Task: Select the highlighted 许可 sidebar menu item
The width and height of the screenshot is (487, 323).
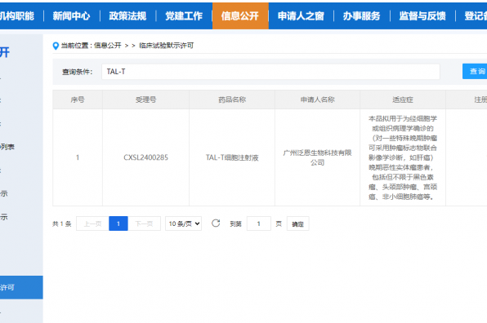Action: click(21, 287)
